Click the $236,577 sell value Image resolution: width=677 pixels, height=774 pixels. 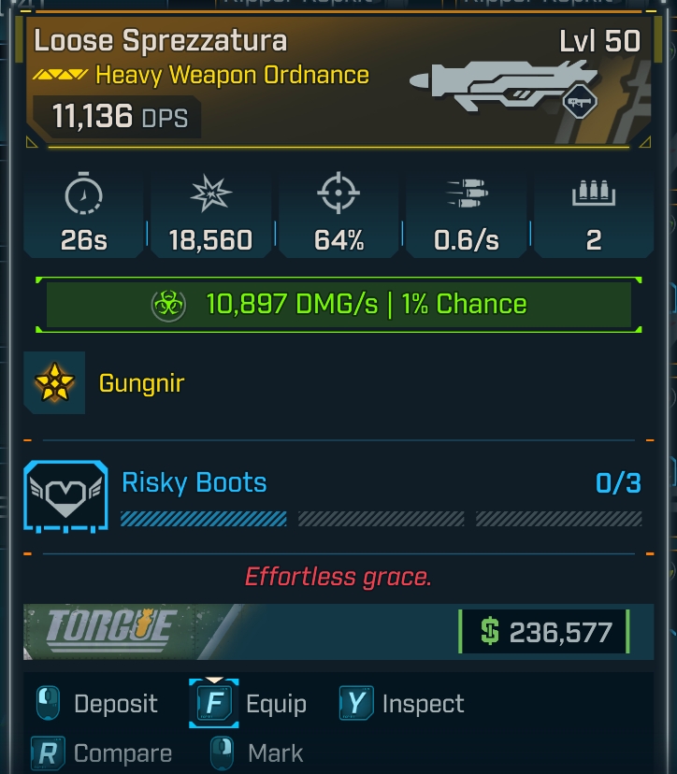[x=543, y=633]
